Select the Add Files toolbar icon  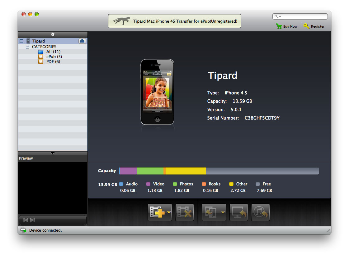(x=158, y=212)
